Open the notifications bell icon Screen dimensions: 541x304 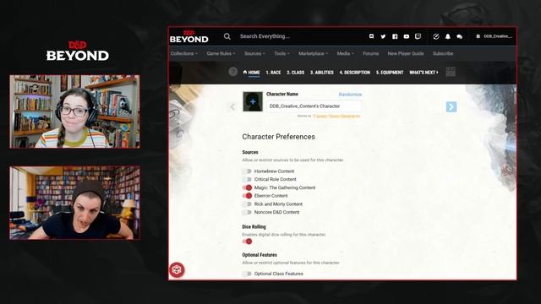[x=448, y=36]
